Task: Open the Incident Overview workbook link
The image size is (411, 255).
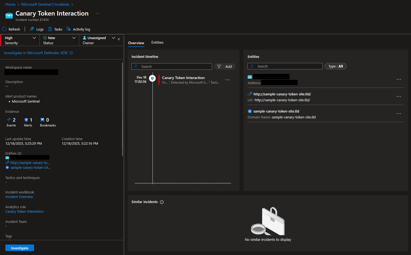Action: coord(19,197)
